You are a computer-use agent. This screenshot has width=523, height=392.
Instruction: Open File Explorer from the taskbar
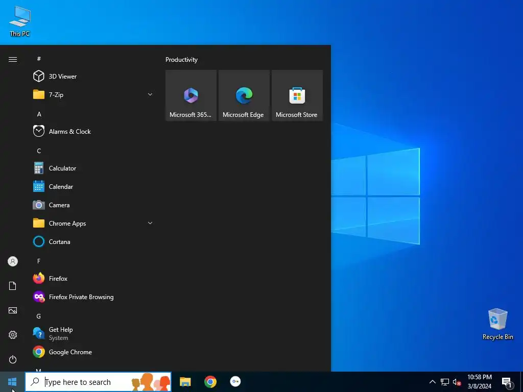[x=185, y=382]
